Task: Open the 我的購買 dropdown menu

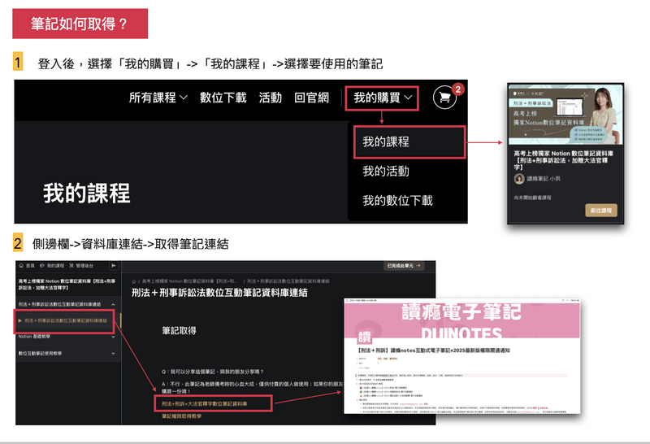Action: tap(383, 98)
